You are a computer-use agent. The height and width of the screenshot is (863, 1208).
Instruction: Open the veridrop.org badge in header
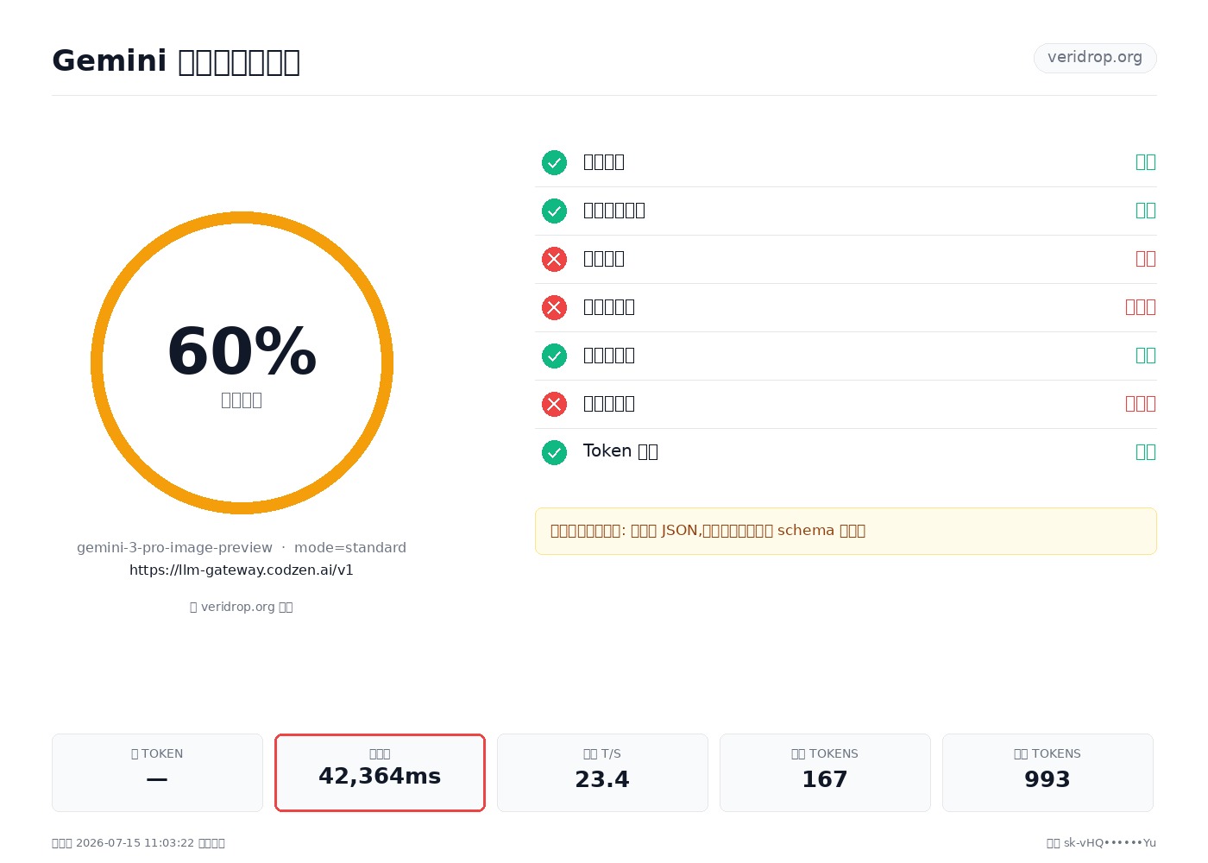tap(1095, 58)
